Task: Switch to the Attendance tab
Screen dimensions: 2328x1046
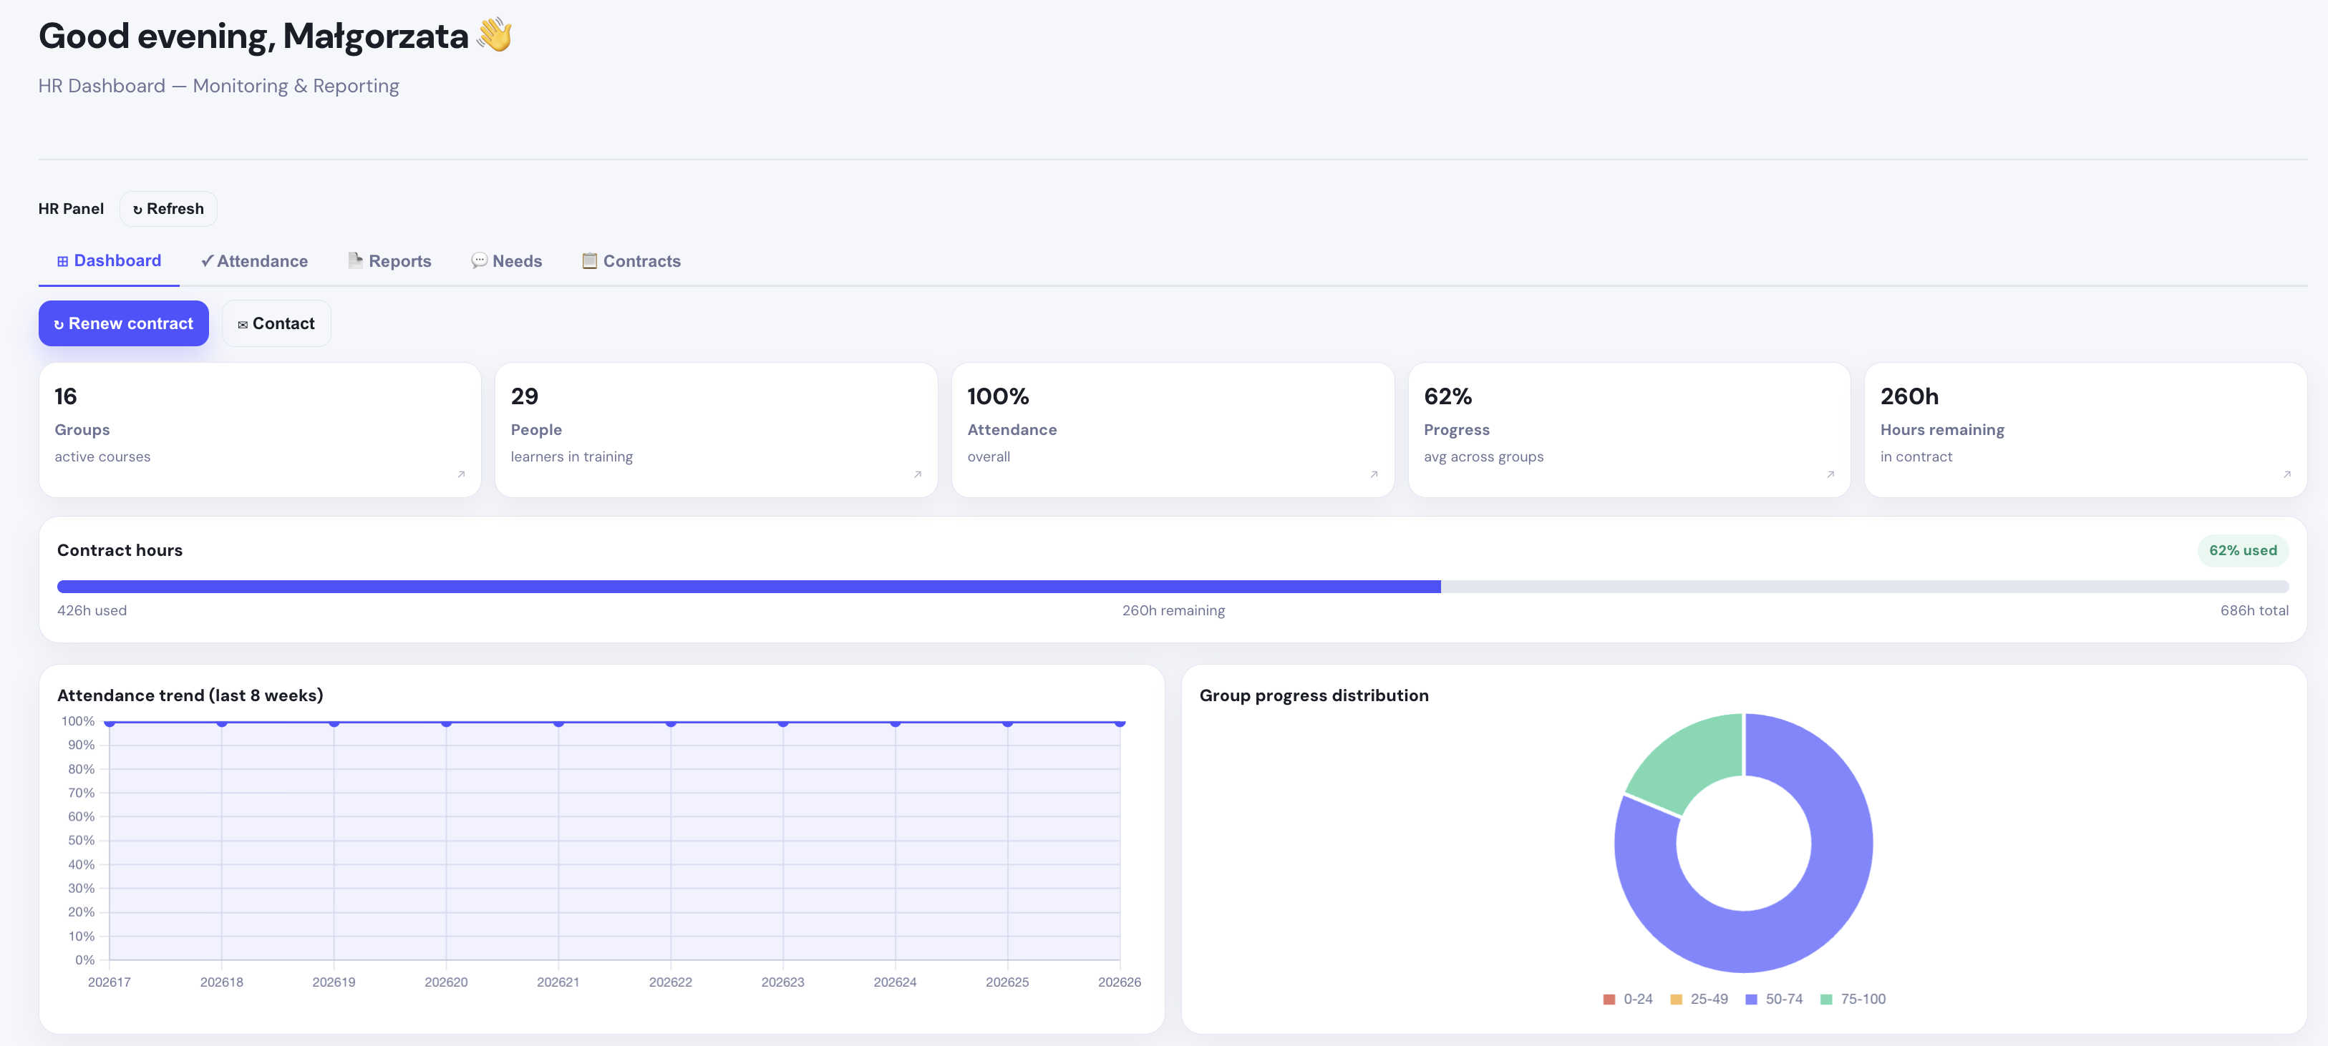Action: [x=254, y=261]
